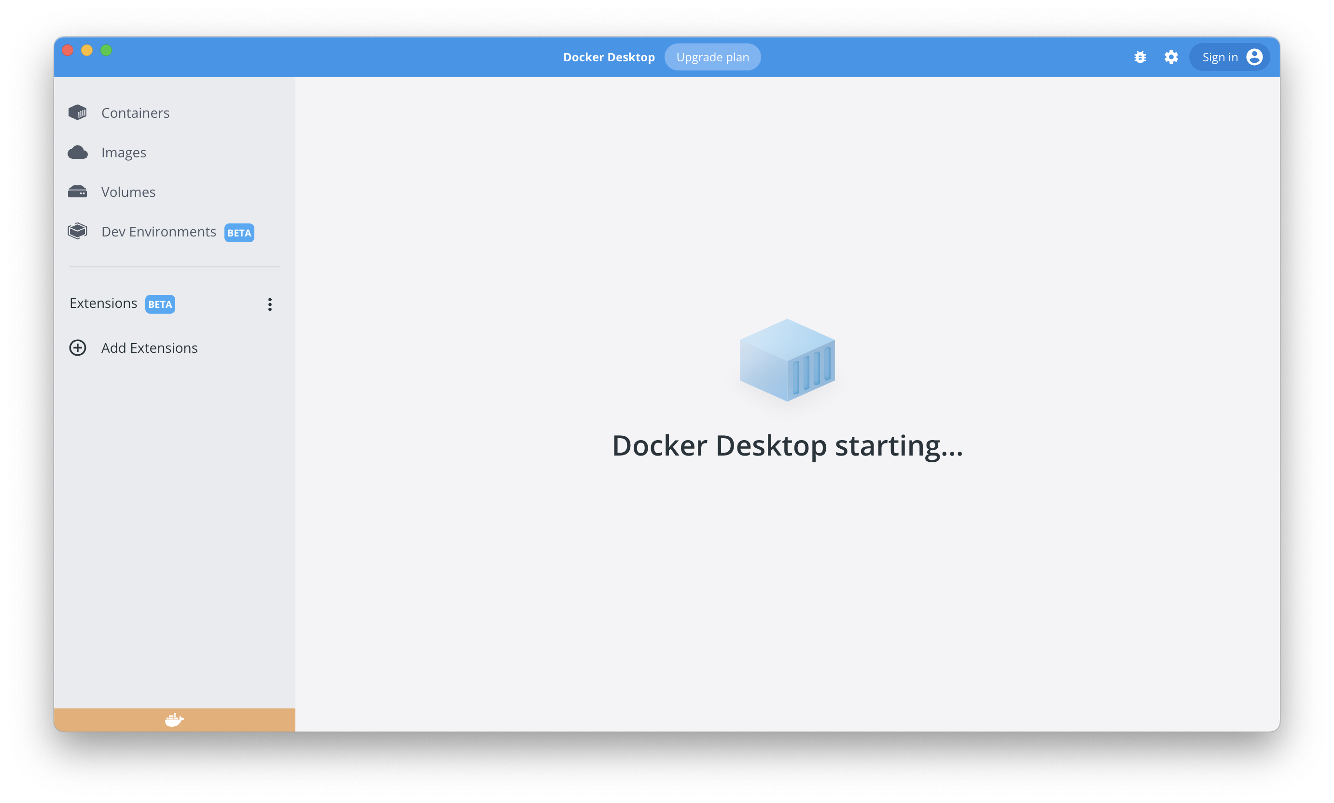Go to the Images section label
1334x803 pixels.
point(124,152)
